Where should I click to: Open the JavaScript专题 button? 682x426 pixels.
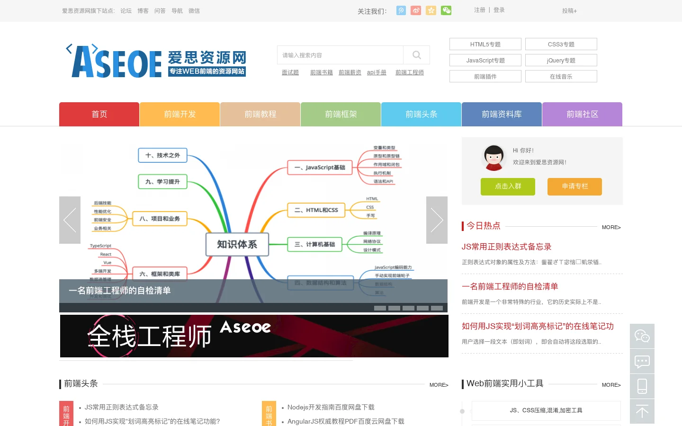[485, 60]
